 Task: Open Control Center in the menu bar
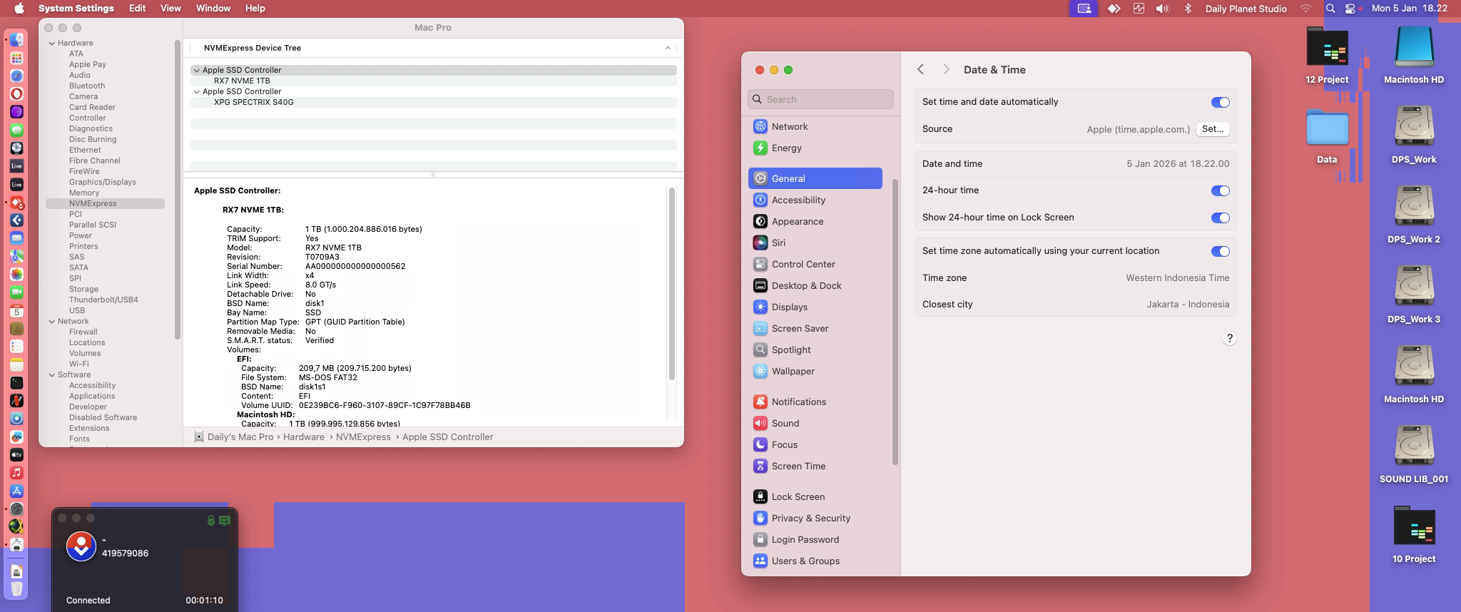click(1350, 9)
